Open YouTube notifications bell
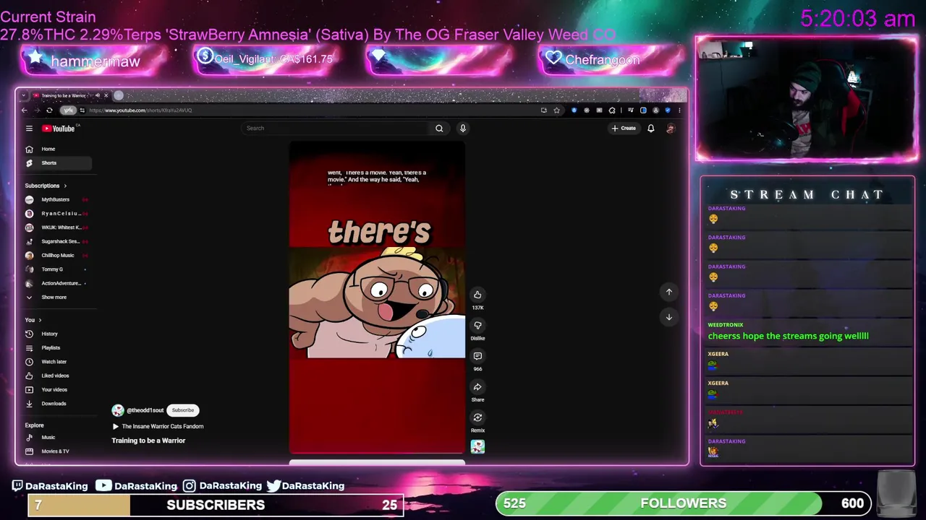Viewport: 926px width, 520px height. 650,129
